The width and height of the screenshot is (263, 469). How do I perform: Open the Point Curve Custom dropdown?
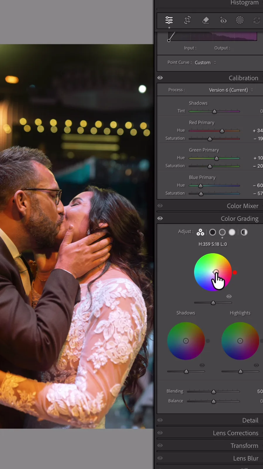click(205, 62)
